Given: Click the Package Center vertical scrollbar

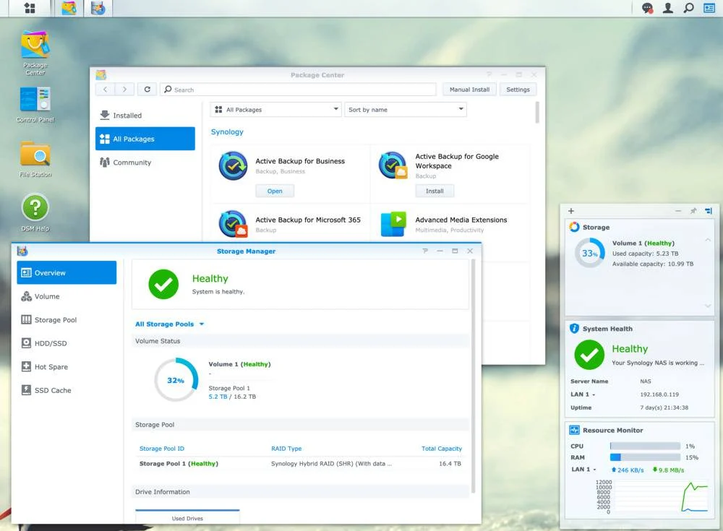Looking at the screenshot, I should click(x=537, y=113).
